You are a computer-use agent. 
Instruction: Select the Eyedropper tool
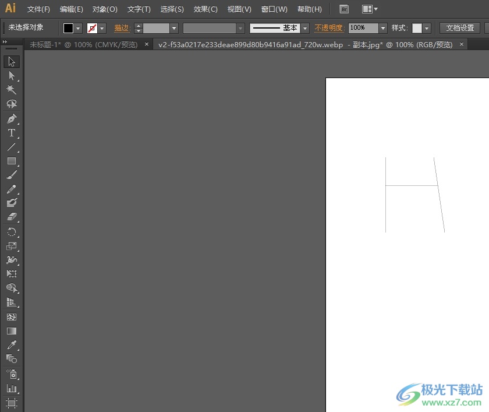(x=12, y=344)
